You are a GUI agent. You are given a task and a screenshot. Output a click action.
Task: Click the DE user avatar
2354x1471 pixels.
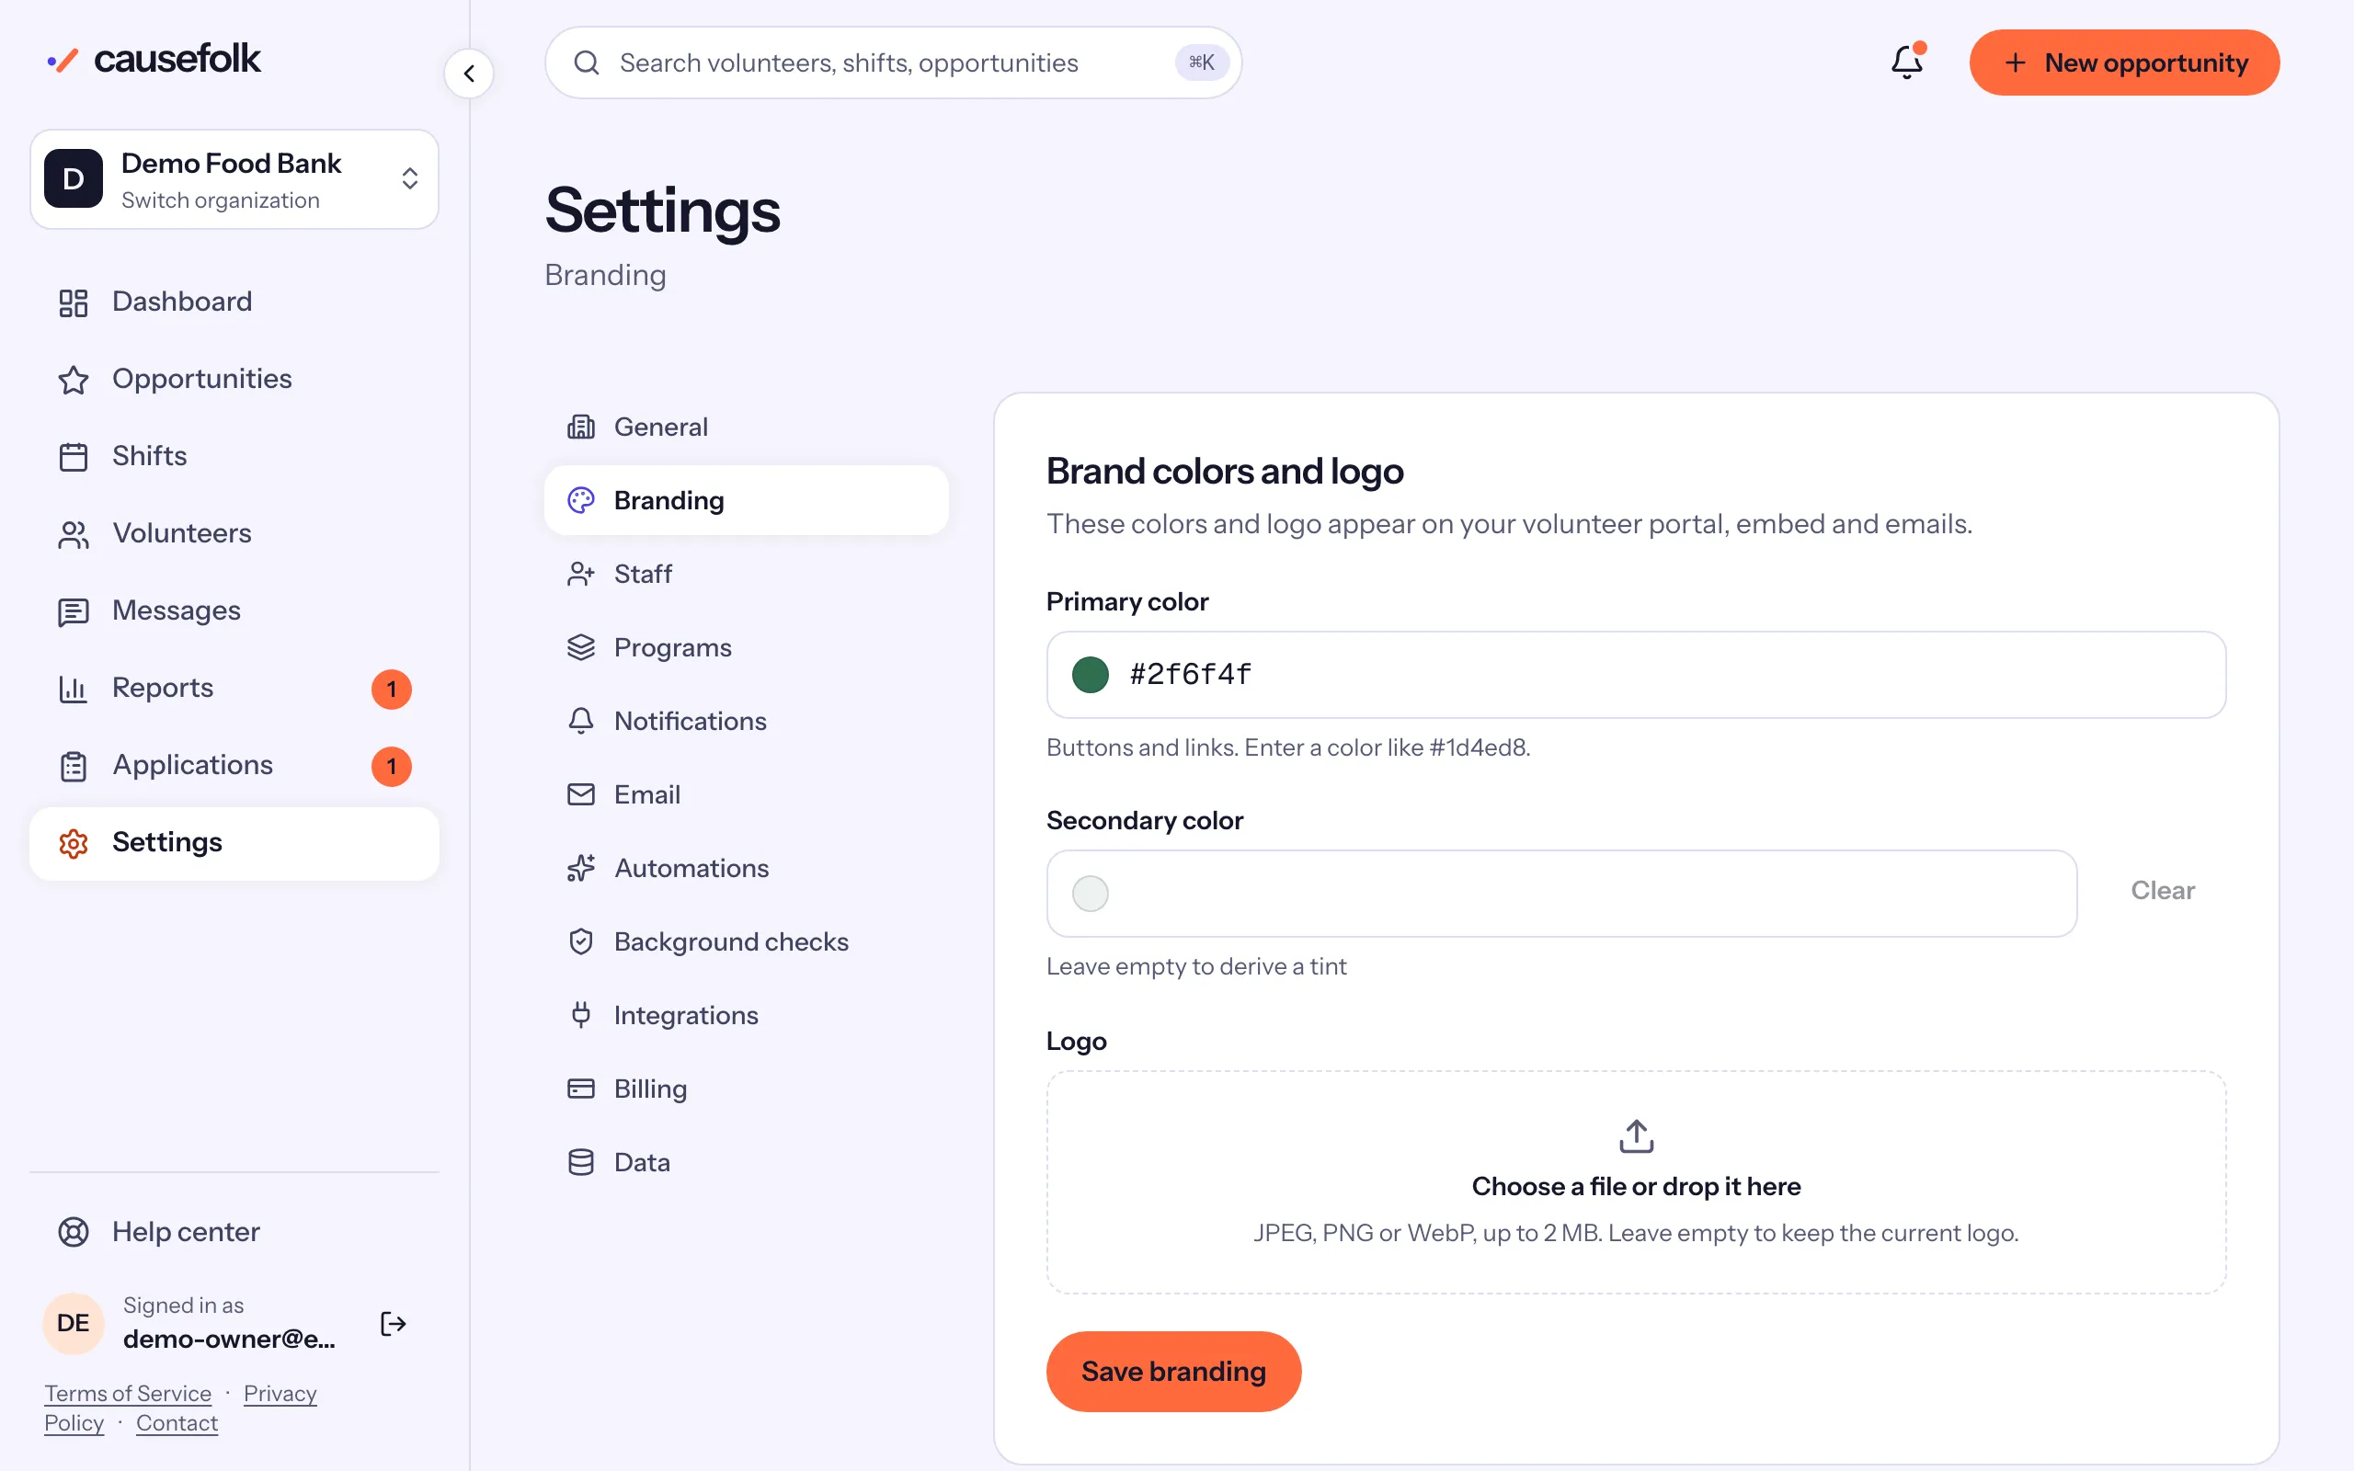[73, 1323]
